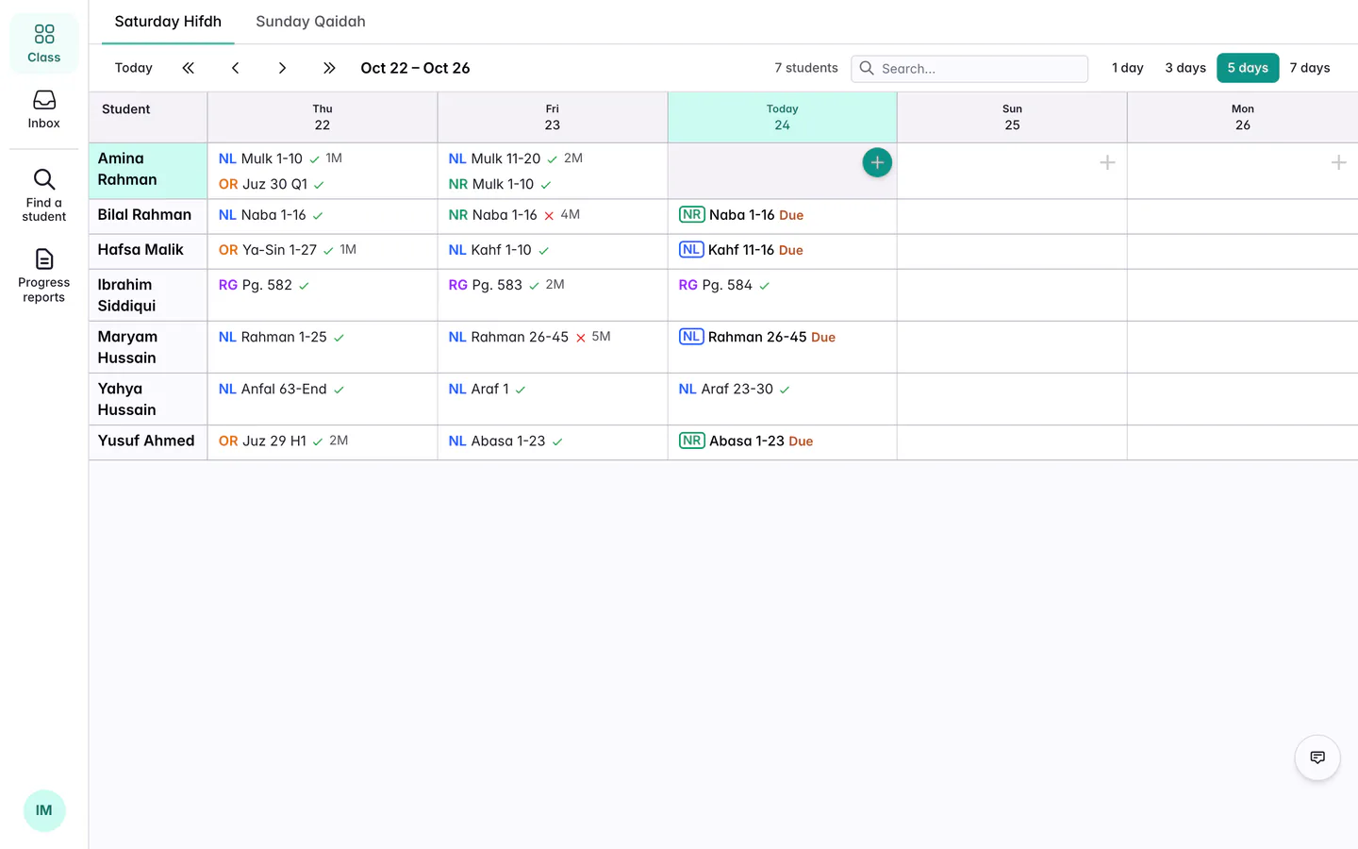Open Yahya Hussain's student row
The image size is (1358, 849).
pos(148,399)
